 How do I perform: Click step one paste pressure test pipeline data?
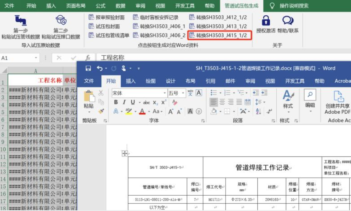tap(20, 27)
